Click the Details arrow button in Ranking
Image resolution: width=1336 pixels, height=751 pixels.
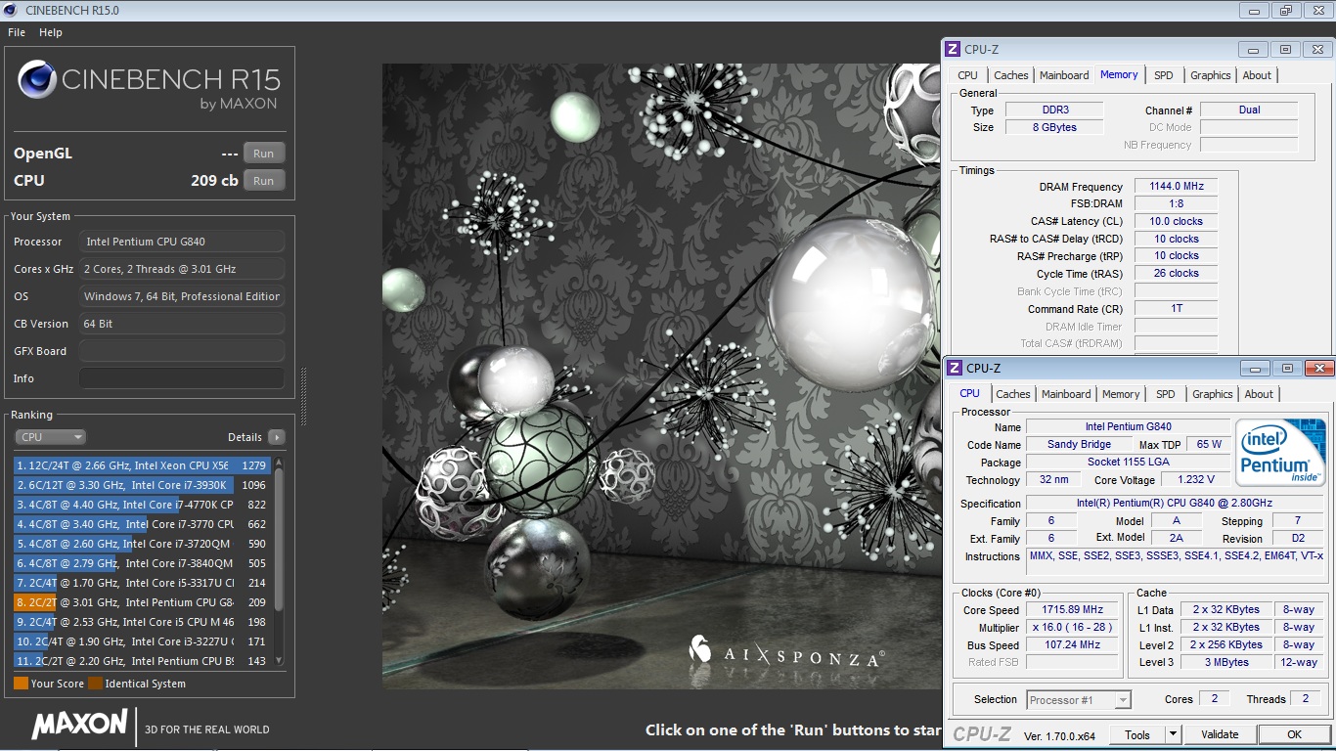pyautogui.click(x=277, y=437)
